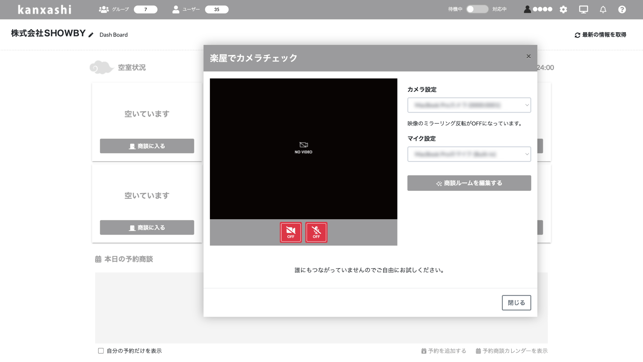Click the 閉じる button

click(x=516, y=303)
